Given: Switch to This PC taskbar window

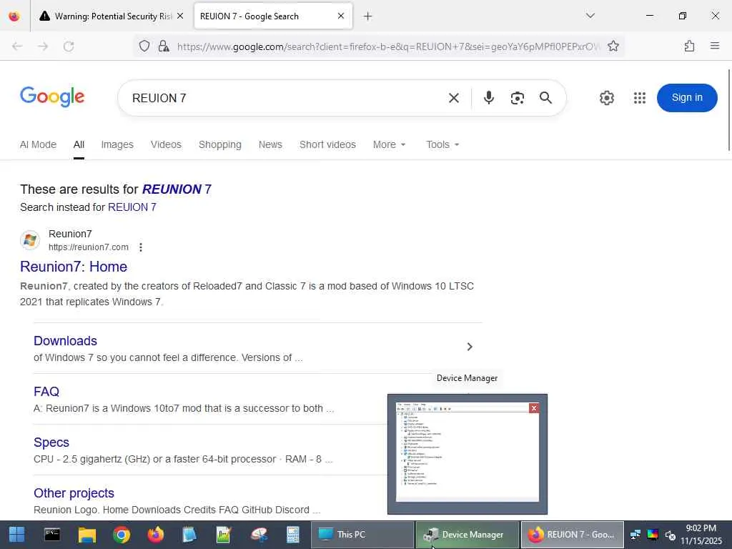Looking at the screenshot, I should [362, 535].
